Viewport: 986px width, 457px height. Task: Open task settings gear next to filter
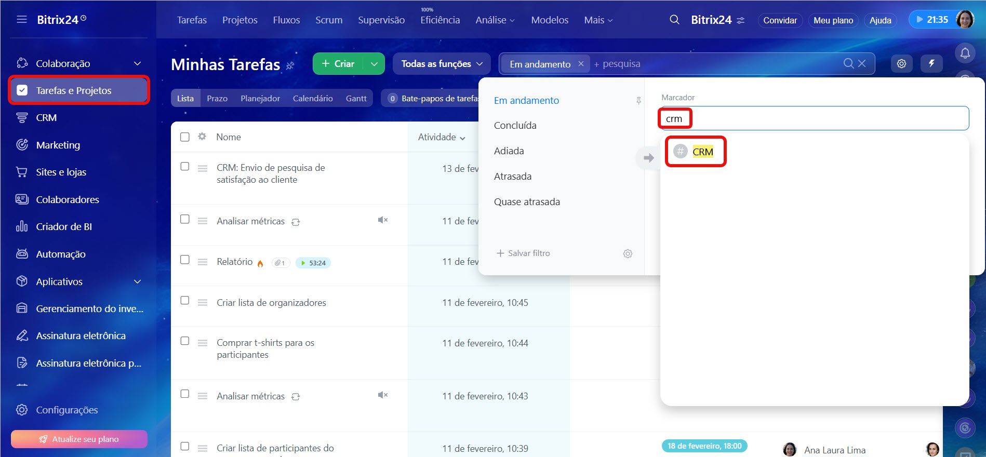coord(901,63)
